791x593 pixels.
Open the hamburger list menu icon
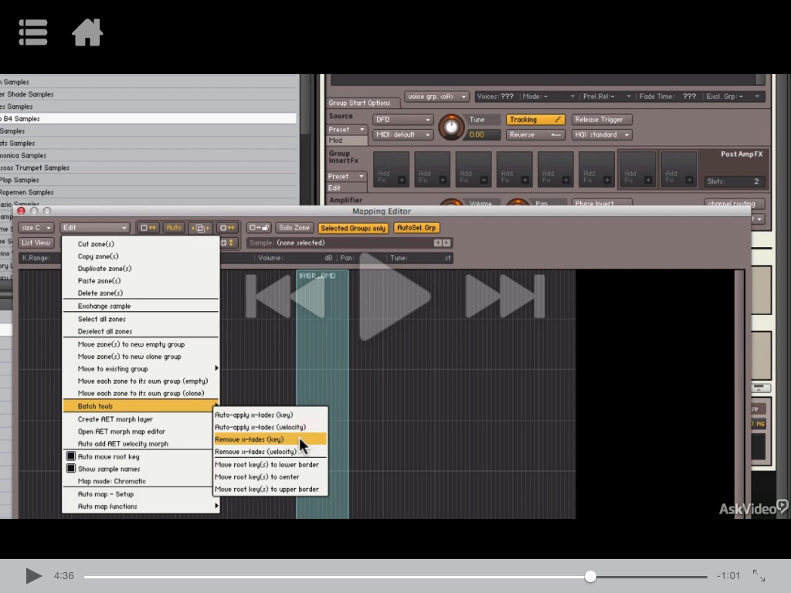coord(33,32)
